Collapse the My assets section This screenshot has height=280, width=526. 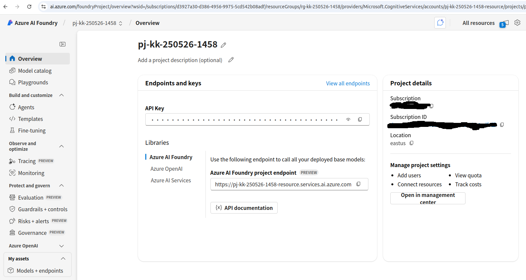click(x=63, y=259)
